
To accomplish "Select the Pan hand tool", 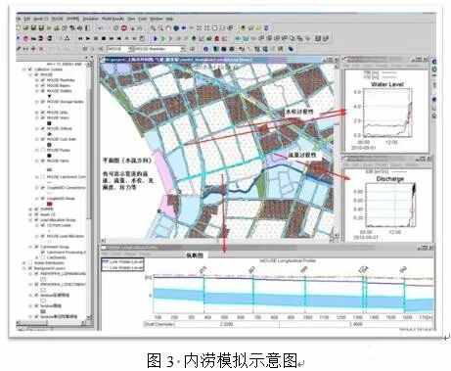I will point(168,28).
